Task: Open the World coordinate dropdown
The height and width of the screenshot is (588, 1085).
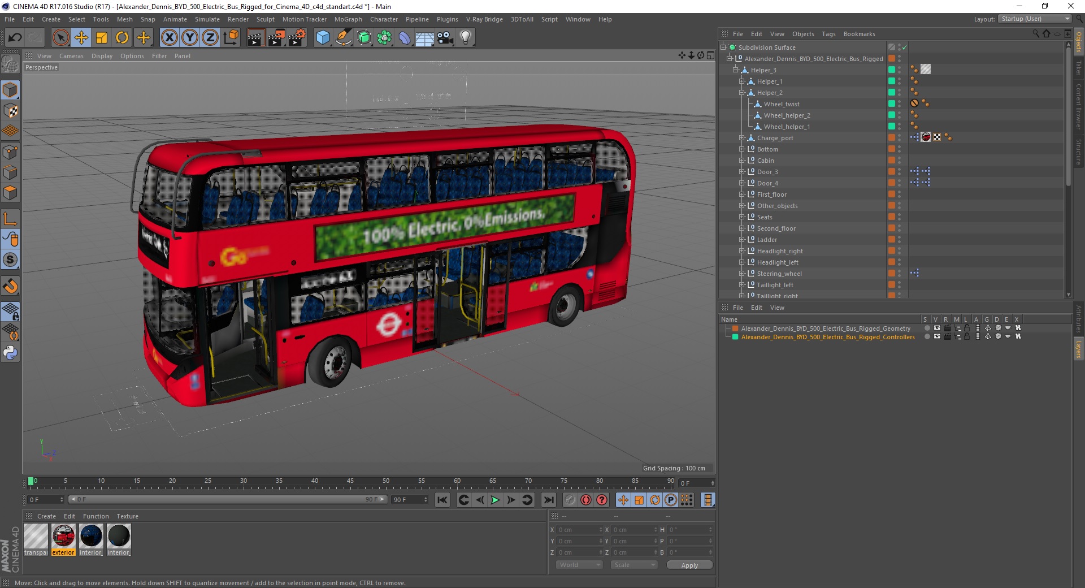Action: [x=579, y=565]
